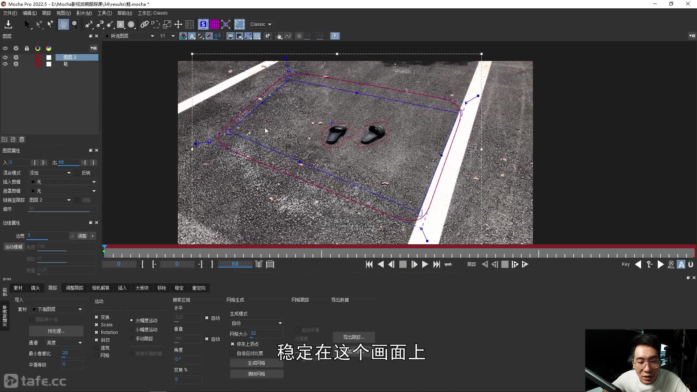Open the 所选图层 view dropdown
The image size is (697, 392).
coord(130,36)
